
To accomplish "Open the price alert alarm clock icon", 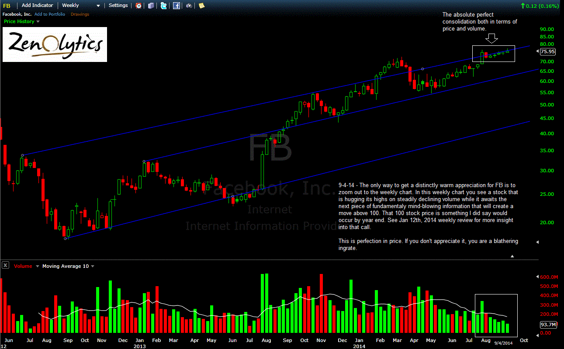I will (138, 6).
